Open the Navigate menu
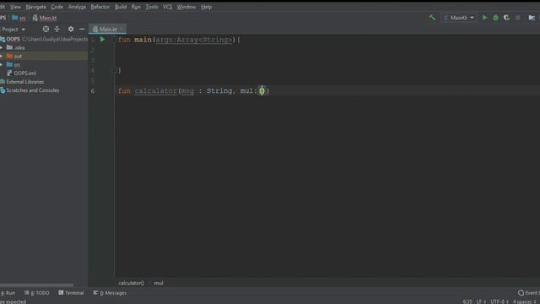Screen dimensions: 540x304 point(35,7)
